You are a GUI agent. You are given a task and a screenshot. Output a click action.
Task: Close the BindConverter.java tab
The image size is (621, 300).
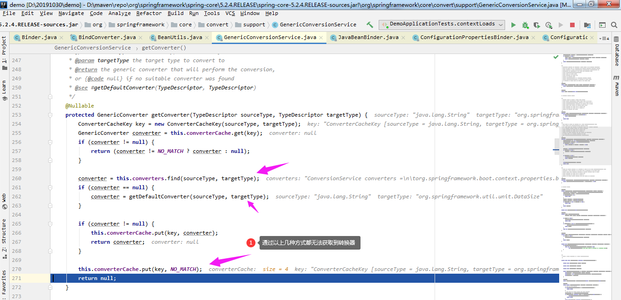click(140, 37)
